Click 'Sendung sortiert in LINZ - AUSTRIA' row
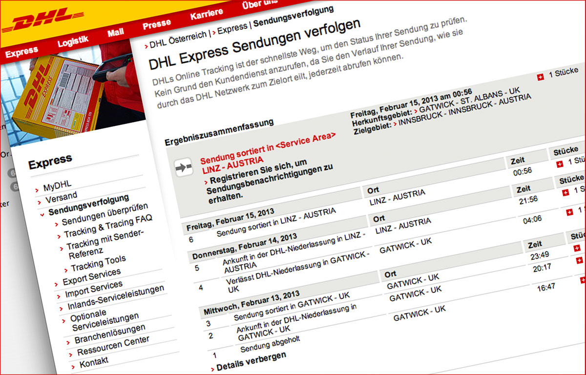 point(276,223)
